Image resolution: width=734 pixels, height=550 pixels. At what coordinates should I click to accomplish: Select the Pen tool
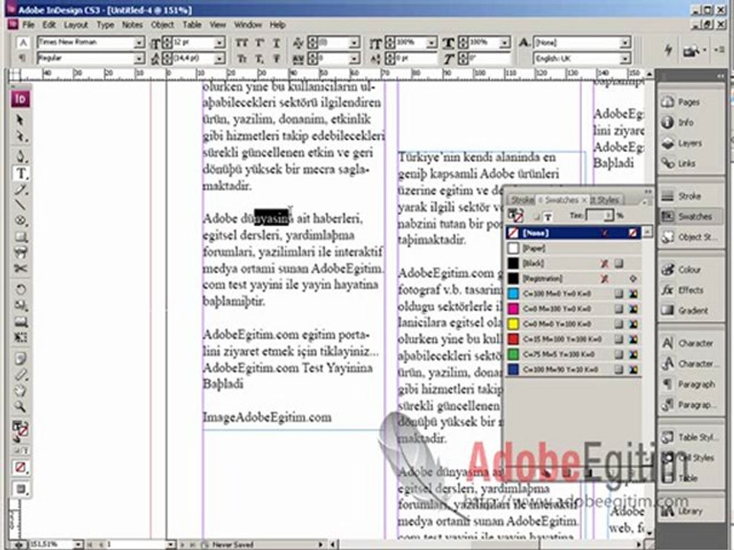pos(20,156)
